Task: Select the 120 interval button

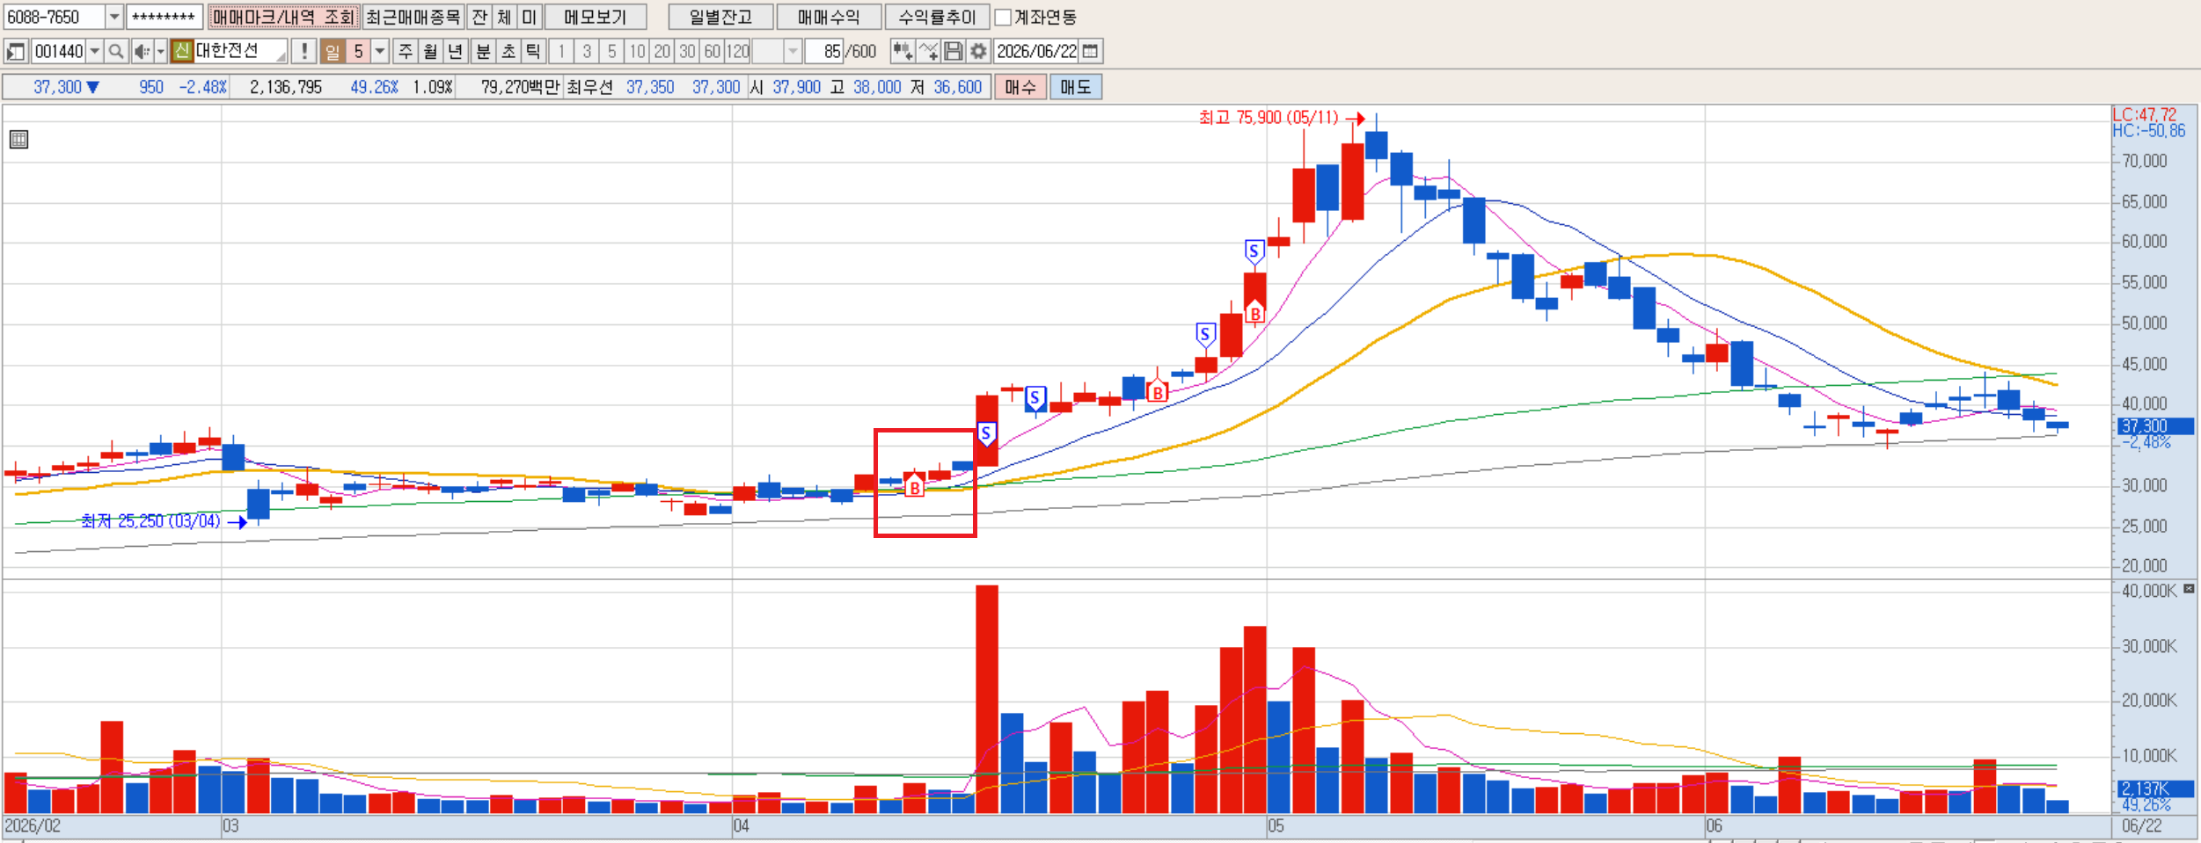Action: 738,52
